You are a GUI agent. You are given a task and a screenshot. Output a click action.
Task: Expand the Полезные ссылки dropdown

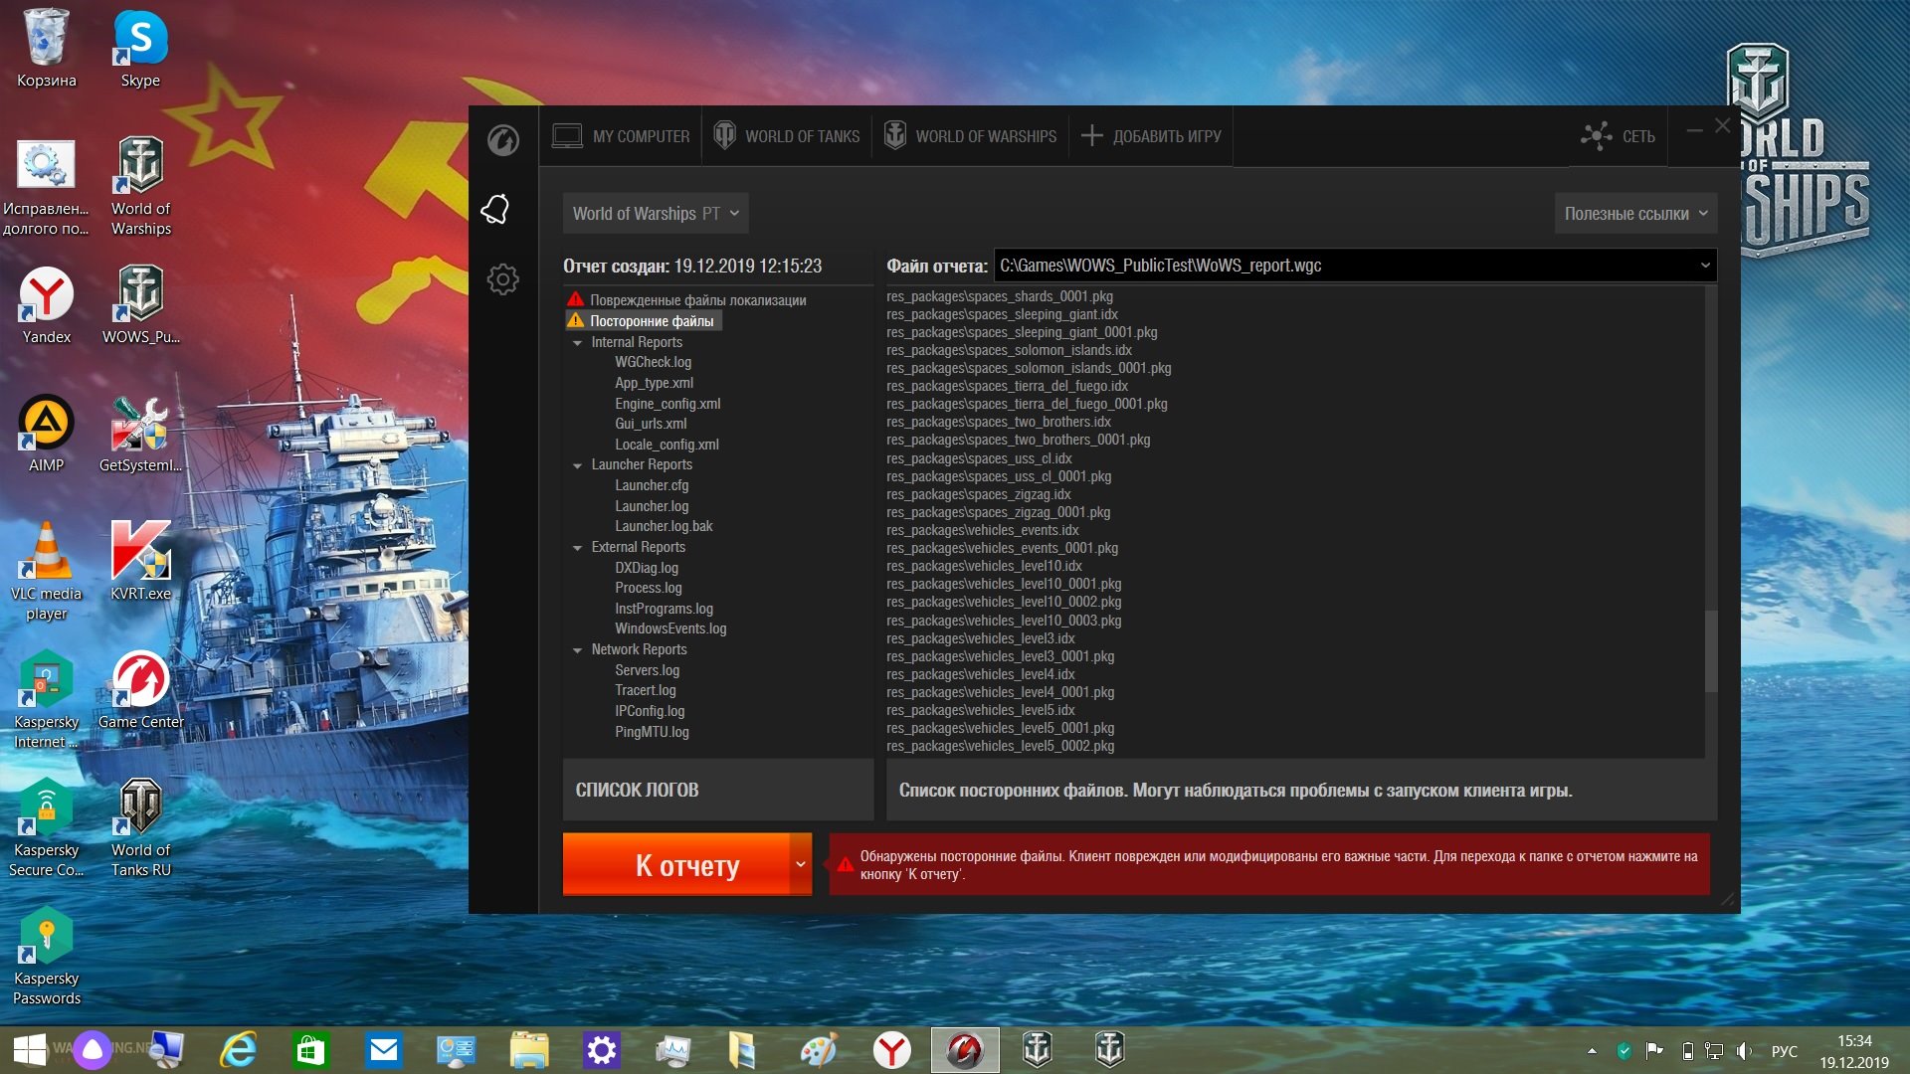coord(1635,214)
